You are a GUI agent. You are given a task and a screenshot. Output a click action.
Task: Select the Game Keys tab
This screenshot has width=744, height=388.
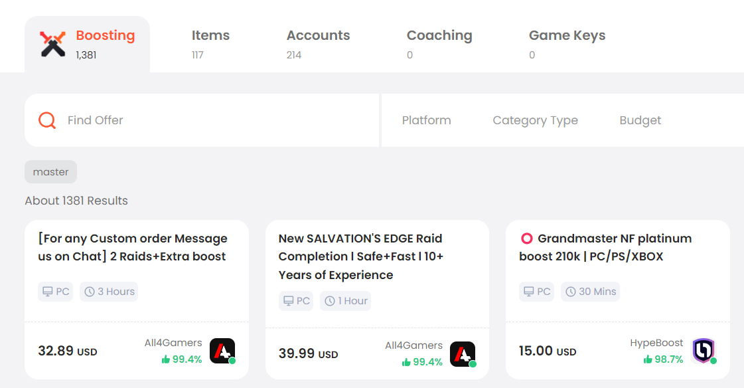[x=567, y=44]
